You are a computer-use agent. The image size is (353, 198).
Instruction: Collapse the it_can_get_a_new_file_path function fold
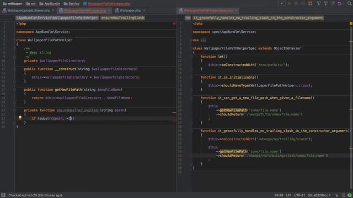click(x=191, y=98)
